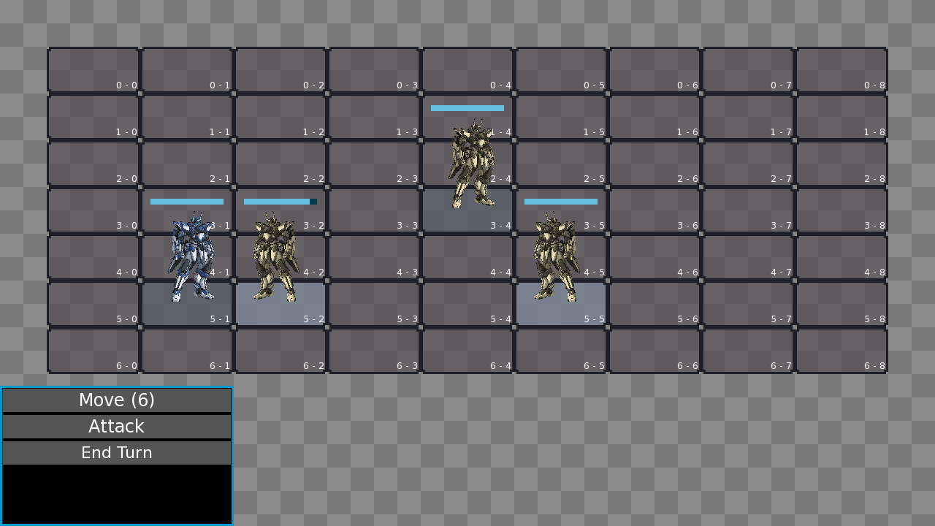
Task: Select grid tile 4-0
Action: [x=93, y=257]
